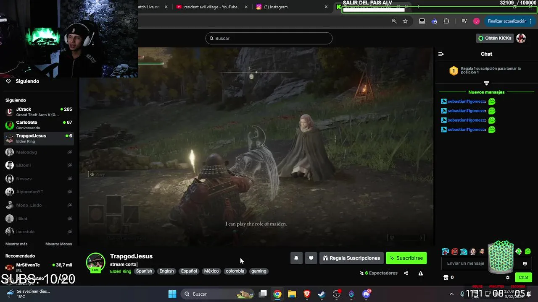This screenshot has width=538, height=302.
Task: Open the Kick user avatar menu
Action: click(x=521, y=38)
